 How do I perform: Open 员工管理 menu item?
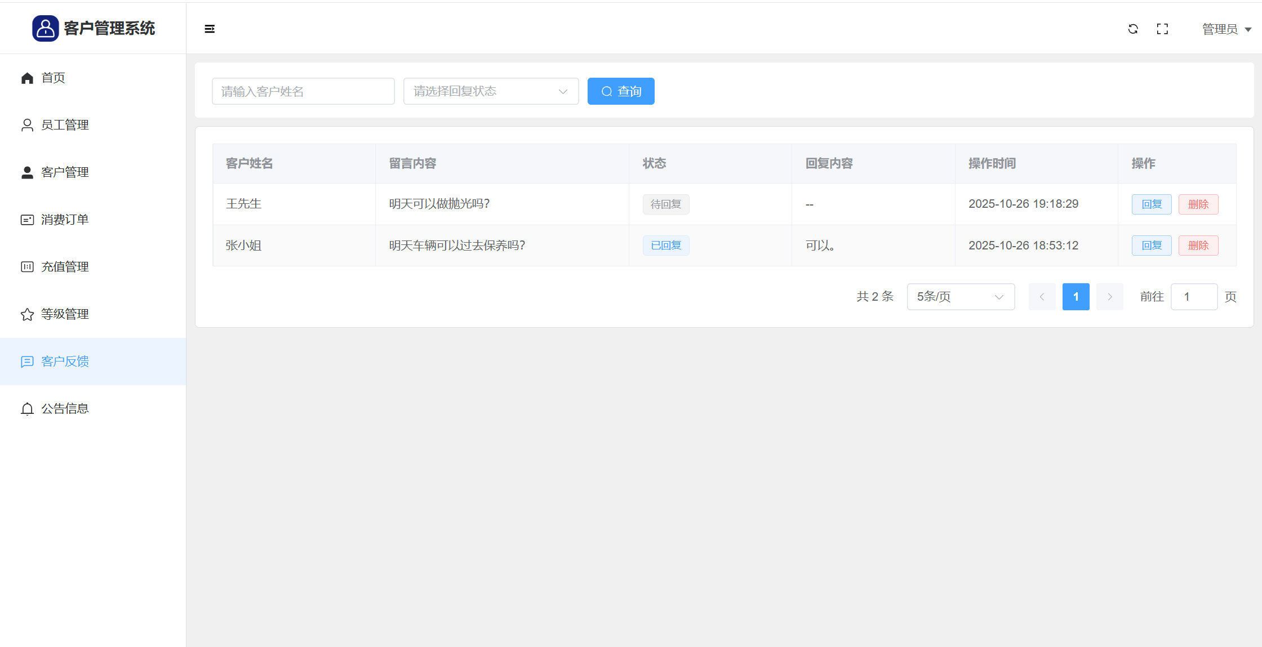65,125
